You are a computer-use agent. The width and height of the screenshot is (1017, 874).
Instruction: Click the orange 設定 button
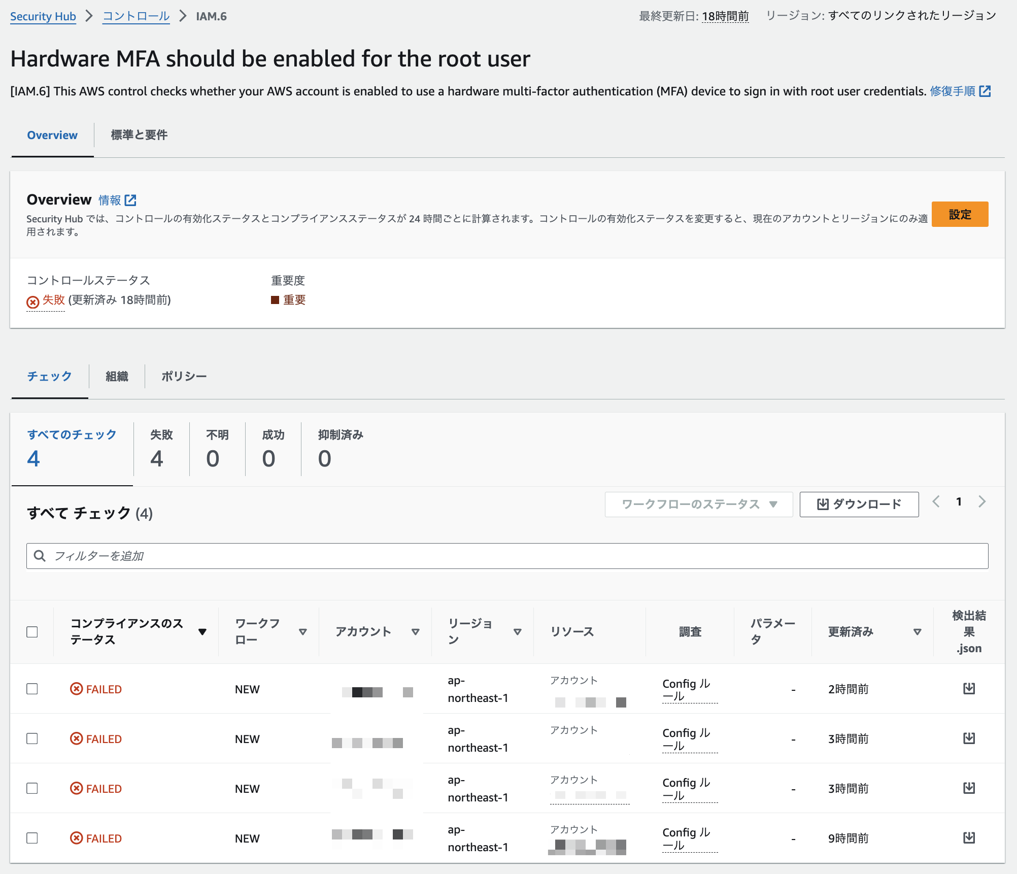[960, 214]
